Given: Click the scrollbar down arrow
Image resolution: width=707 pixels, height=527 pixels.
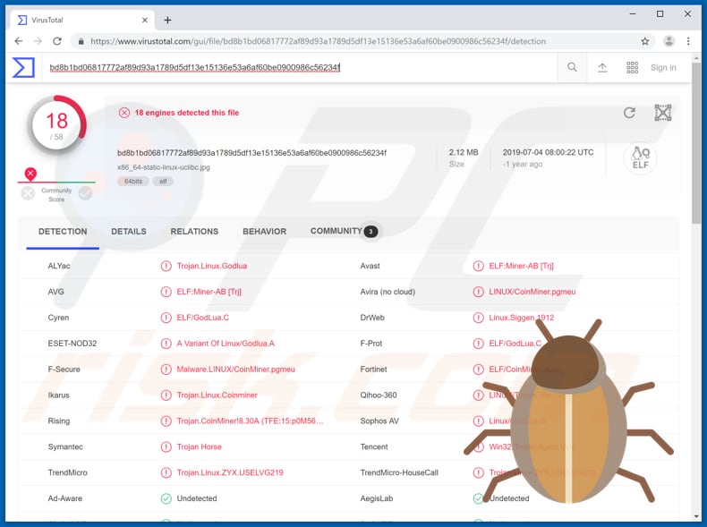Looking at the screenshot, I should 696,516.
